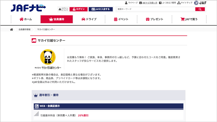Screen dimensions: 217x122
Task: Open よくあるご質問 link
Action: point(167,3)
